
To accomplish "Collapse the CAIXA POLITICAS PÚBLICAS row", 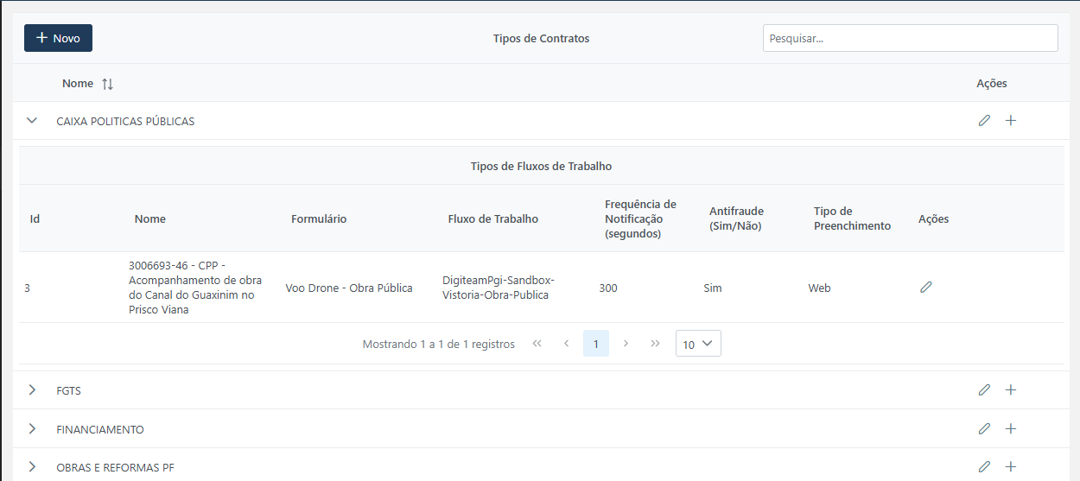I will point(32,121).
